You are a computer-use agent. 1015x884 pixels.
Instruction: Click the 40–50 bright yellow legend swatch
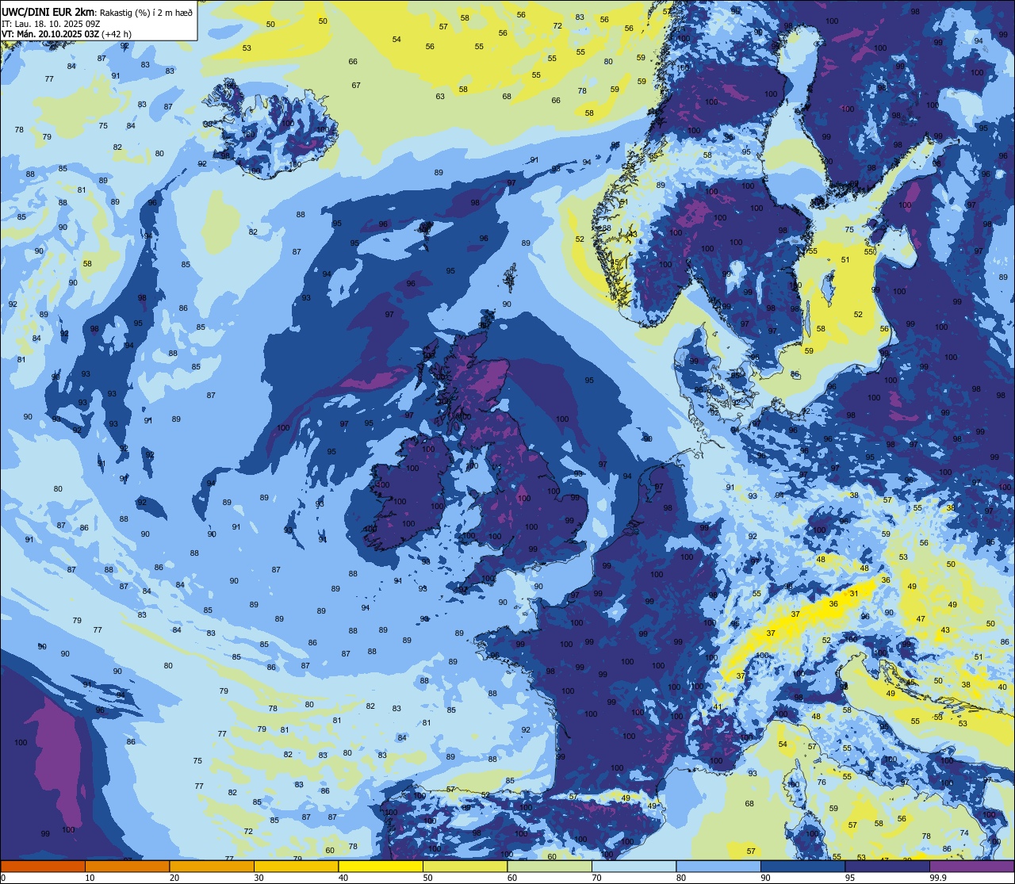(381, 866)
